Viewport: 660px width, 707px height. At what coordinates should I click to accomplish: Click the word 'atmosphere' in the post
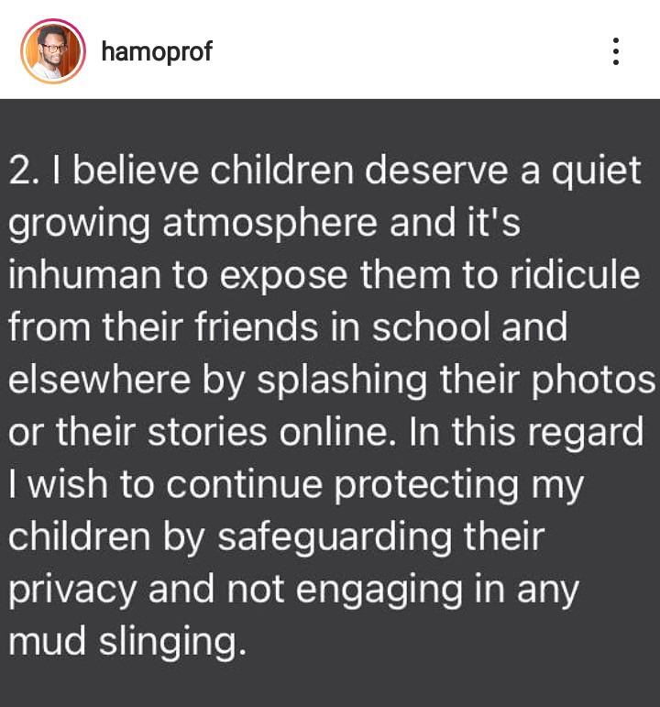[269, 223]
